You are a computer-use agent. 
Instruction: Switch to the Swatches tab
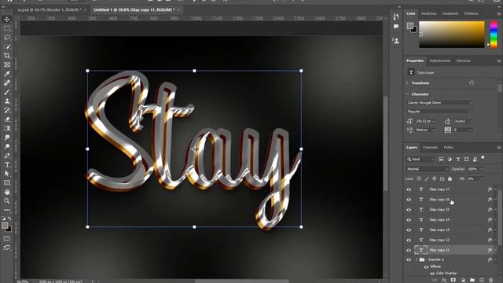click(428, 14)
